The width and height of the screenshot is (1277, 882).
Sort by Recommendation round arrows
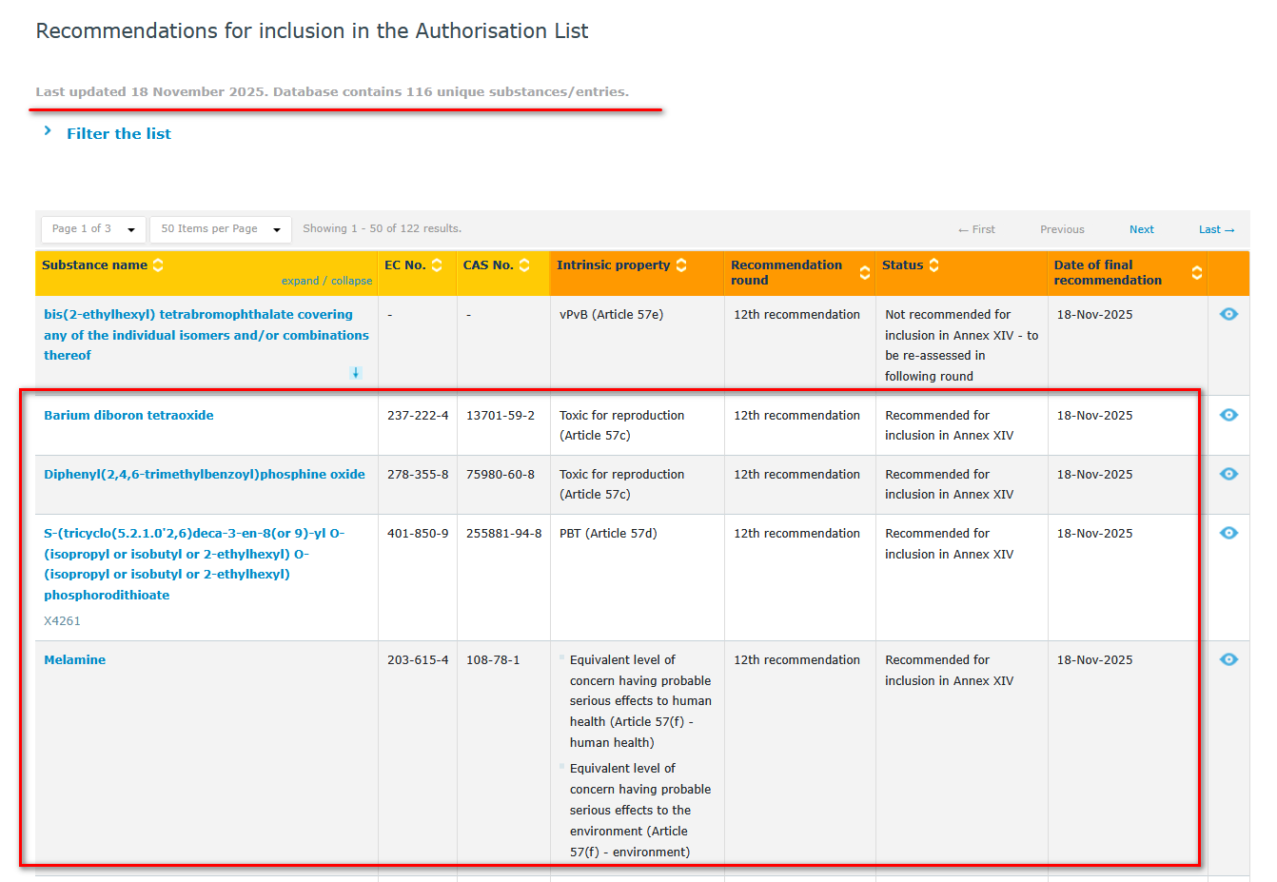(864, 273)
